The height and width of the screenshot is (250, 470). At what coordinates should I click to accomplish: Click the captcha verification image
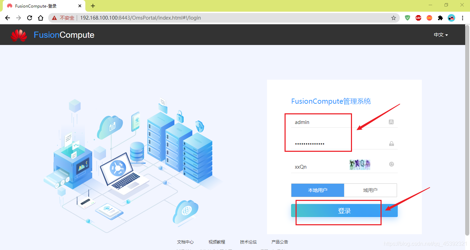(360, 164)
